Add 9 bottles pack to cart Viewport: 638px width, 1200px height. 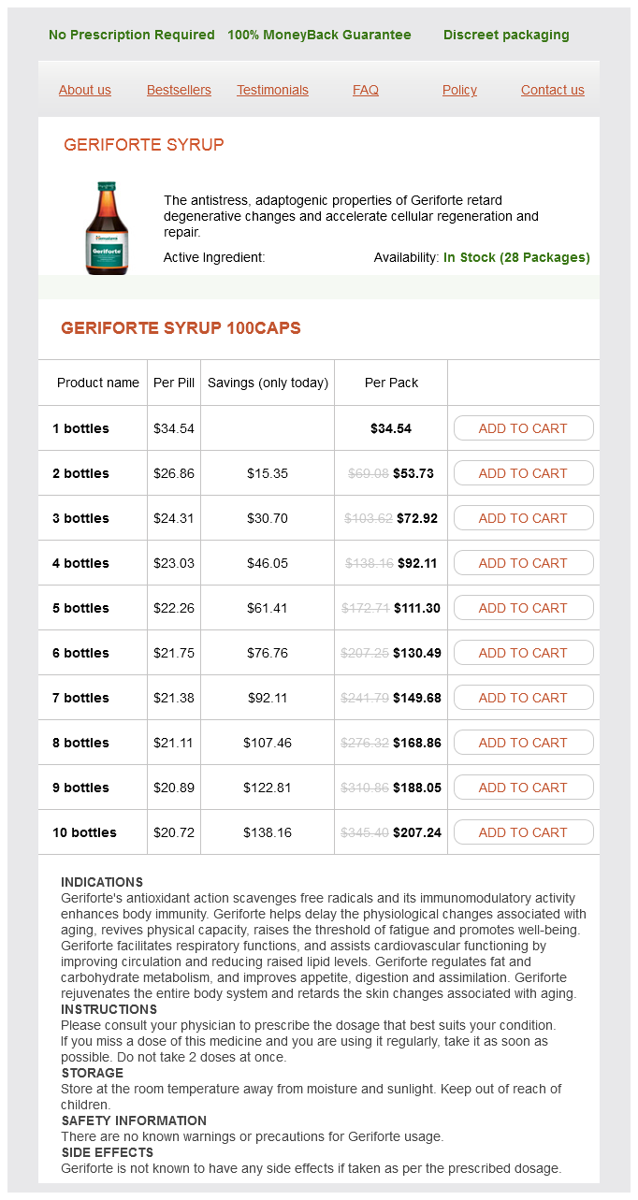(x=523, y=788)
